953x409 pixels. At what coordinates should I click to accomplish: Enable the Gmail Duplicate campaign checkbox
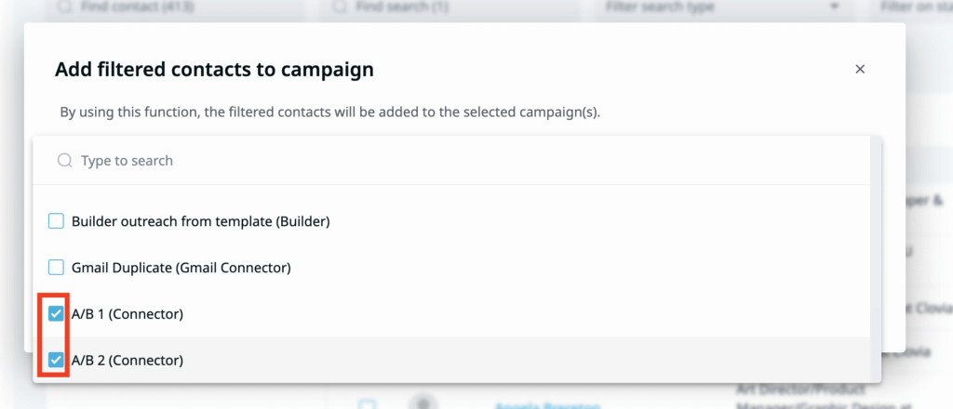[56, 268]
